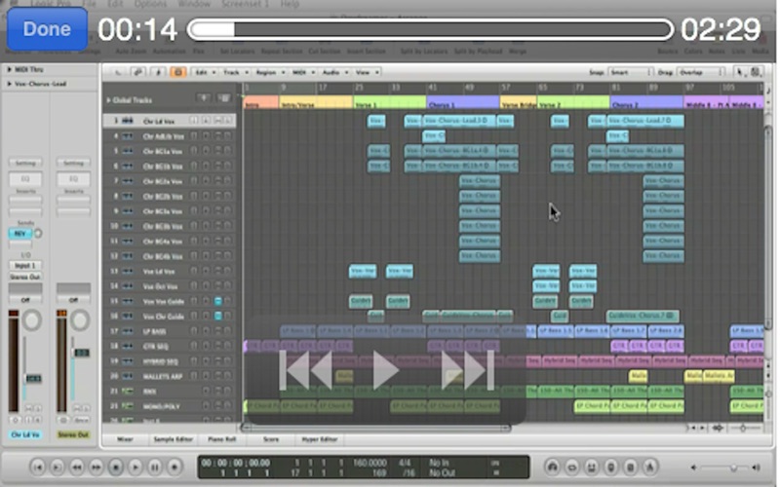Toggle the metronome click button
Viewport: 780px width, 487px height.
649,468
